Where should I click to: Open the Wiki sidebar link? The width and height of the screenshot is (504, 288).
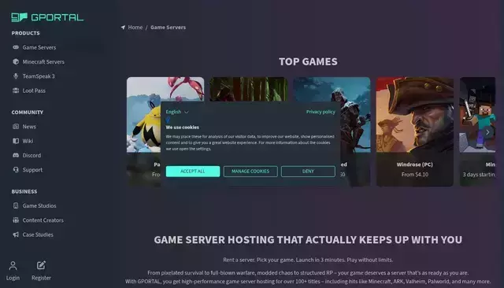click(28, 141)
